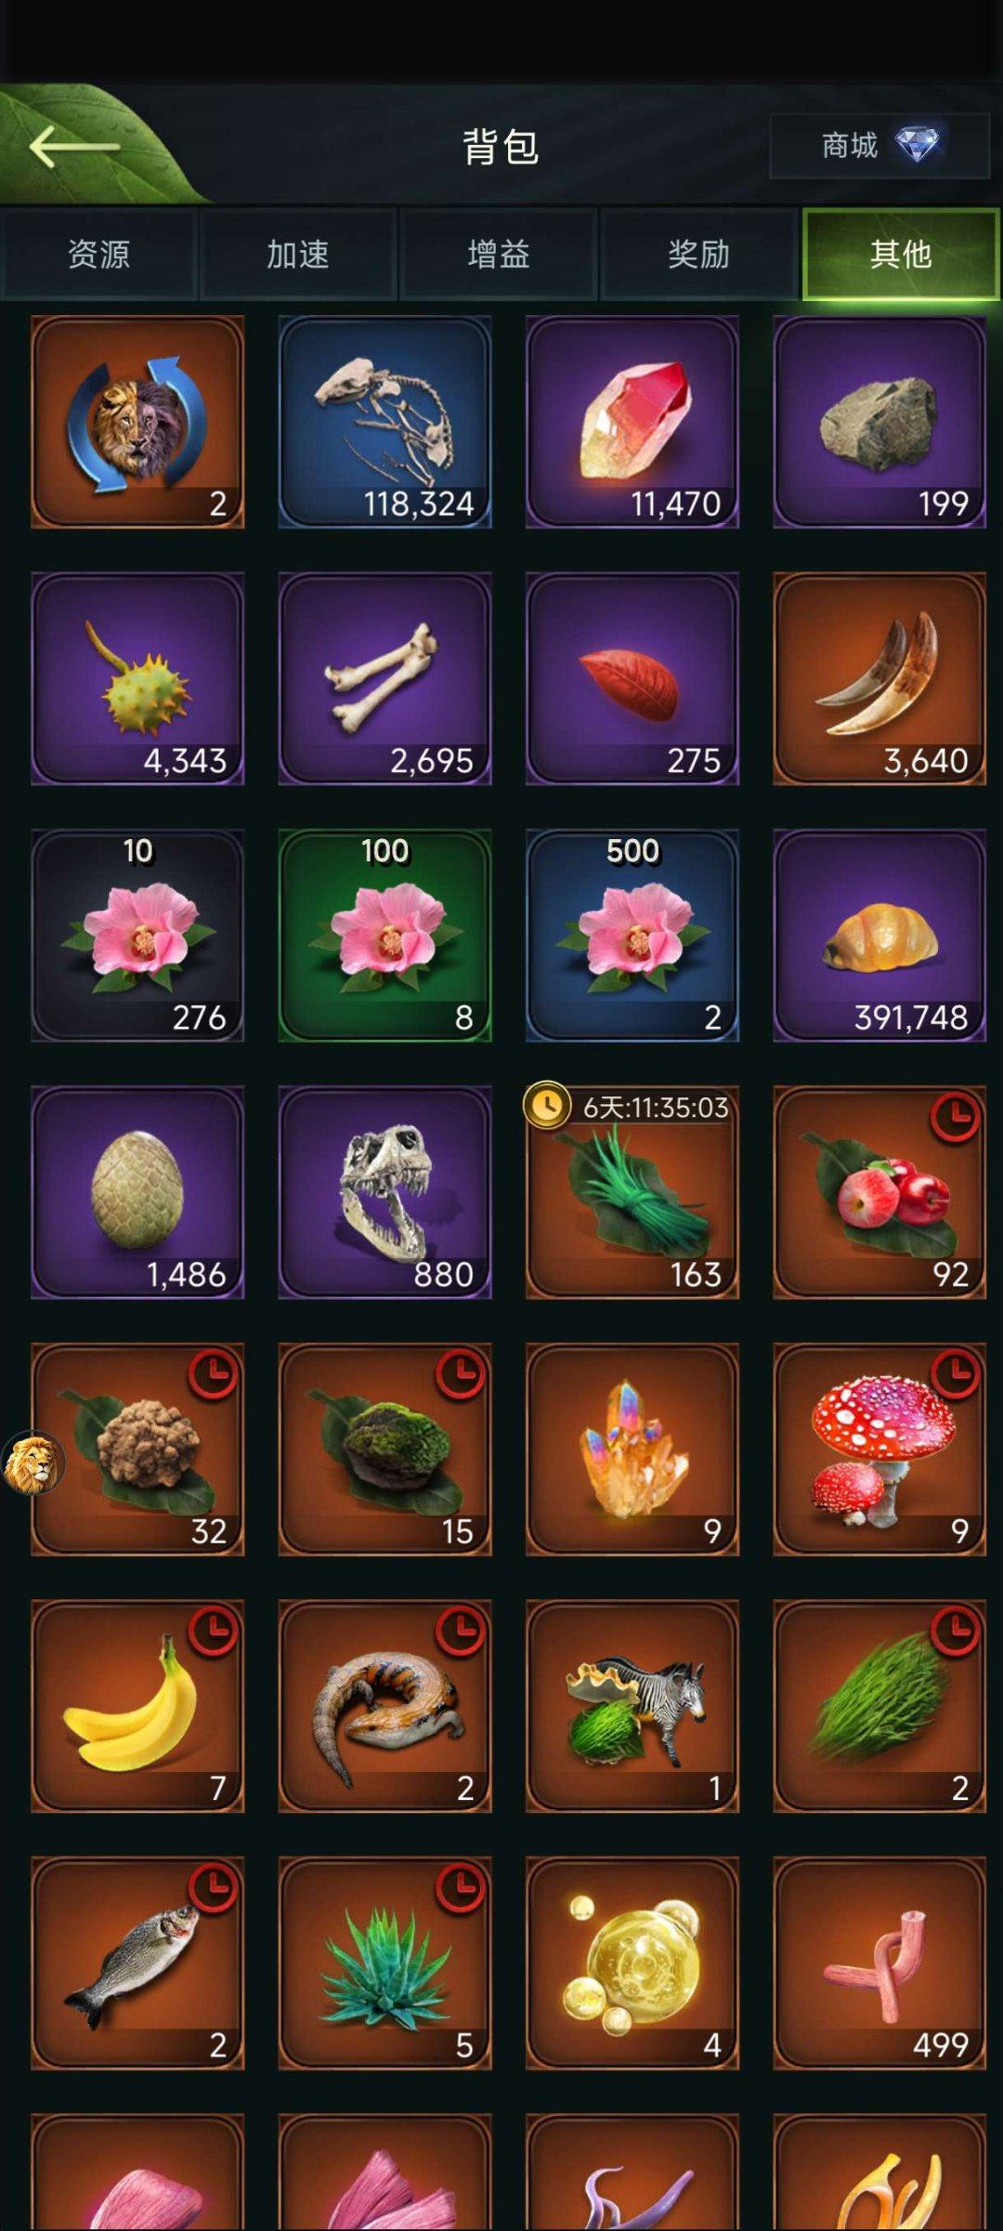Open the 增益 tab
This screenshot has width=1003, height=2231.
pyautogui.click(x=499, y=254)
